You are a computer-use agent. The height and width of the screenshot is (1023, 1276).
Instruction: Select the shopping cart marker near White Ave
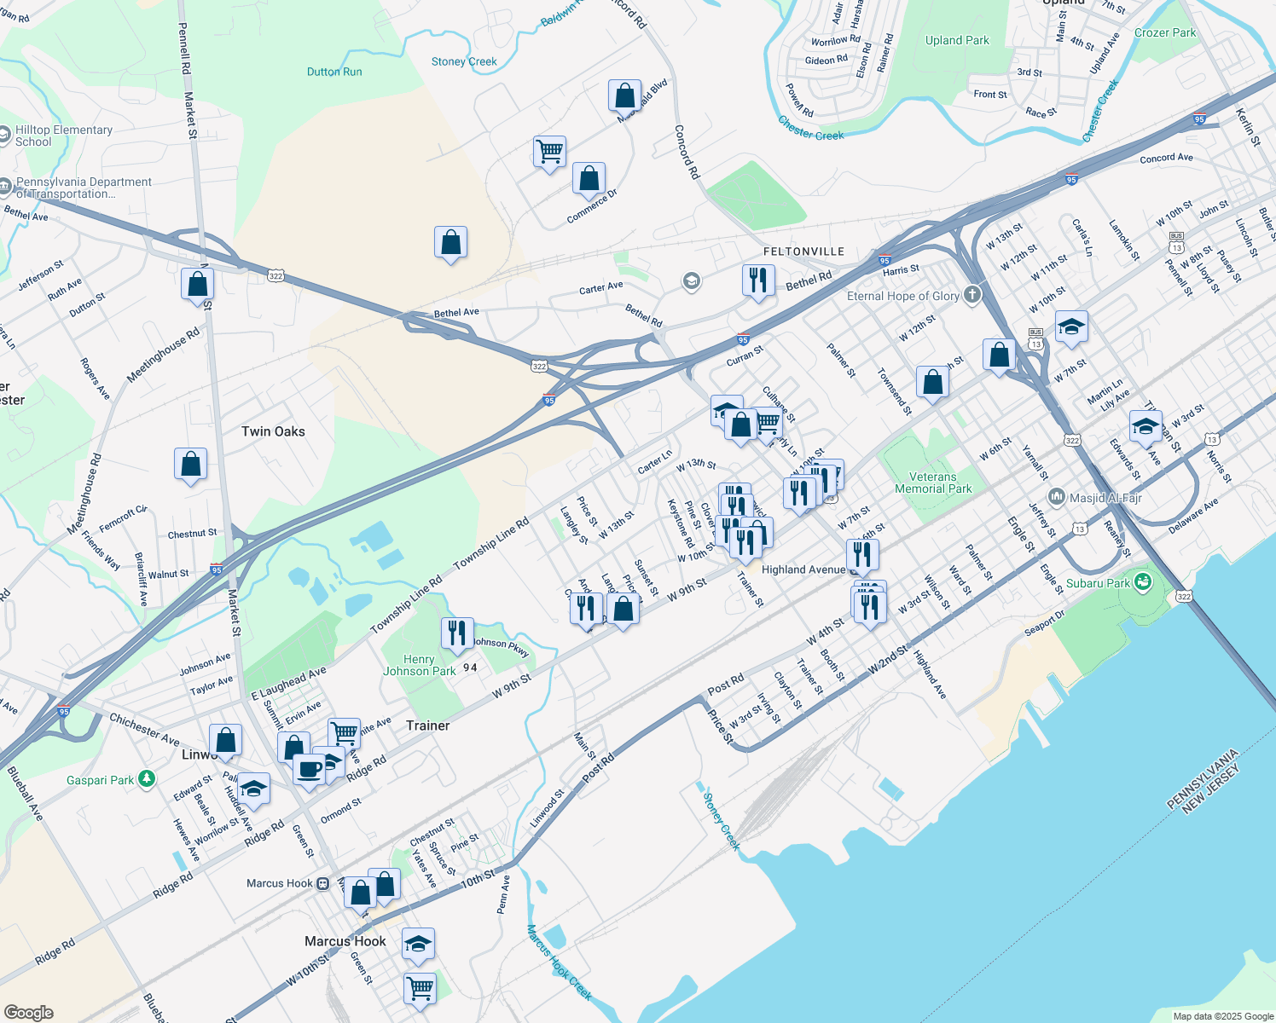pyautogui.click(x=344, y=734)
